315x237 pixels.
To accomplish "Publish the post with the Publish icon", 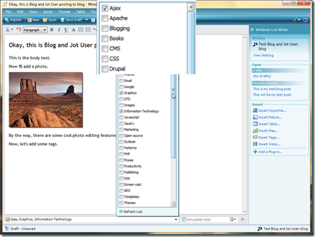I will point(7,20).
